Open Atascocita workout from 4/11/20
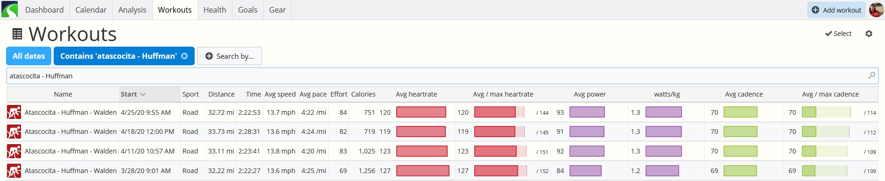The height and width of the screenshot is (181, 885). (70, 151)
